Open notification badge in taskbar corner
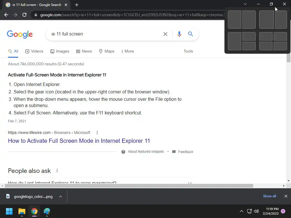The image size is (291, 218). (x=283, y=211)
